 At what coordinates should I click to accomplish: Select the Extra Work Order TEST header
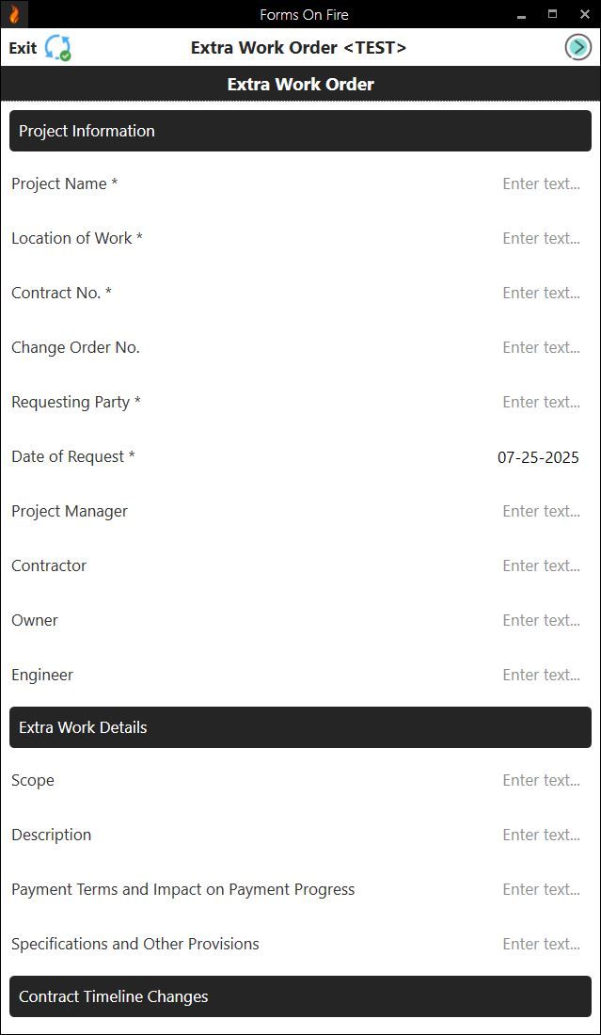300,47
